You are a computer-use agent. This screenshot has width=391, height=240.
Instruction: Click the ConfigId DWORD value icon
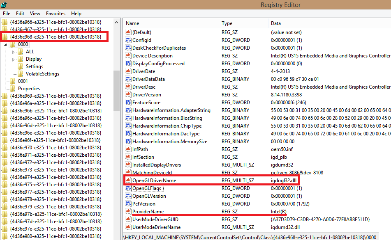pos(128,40)
